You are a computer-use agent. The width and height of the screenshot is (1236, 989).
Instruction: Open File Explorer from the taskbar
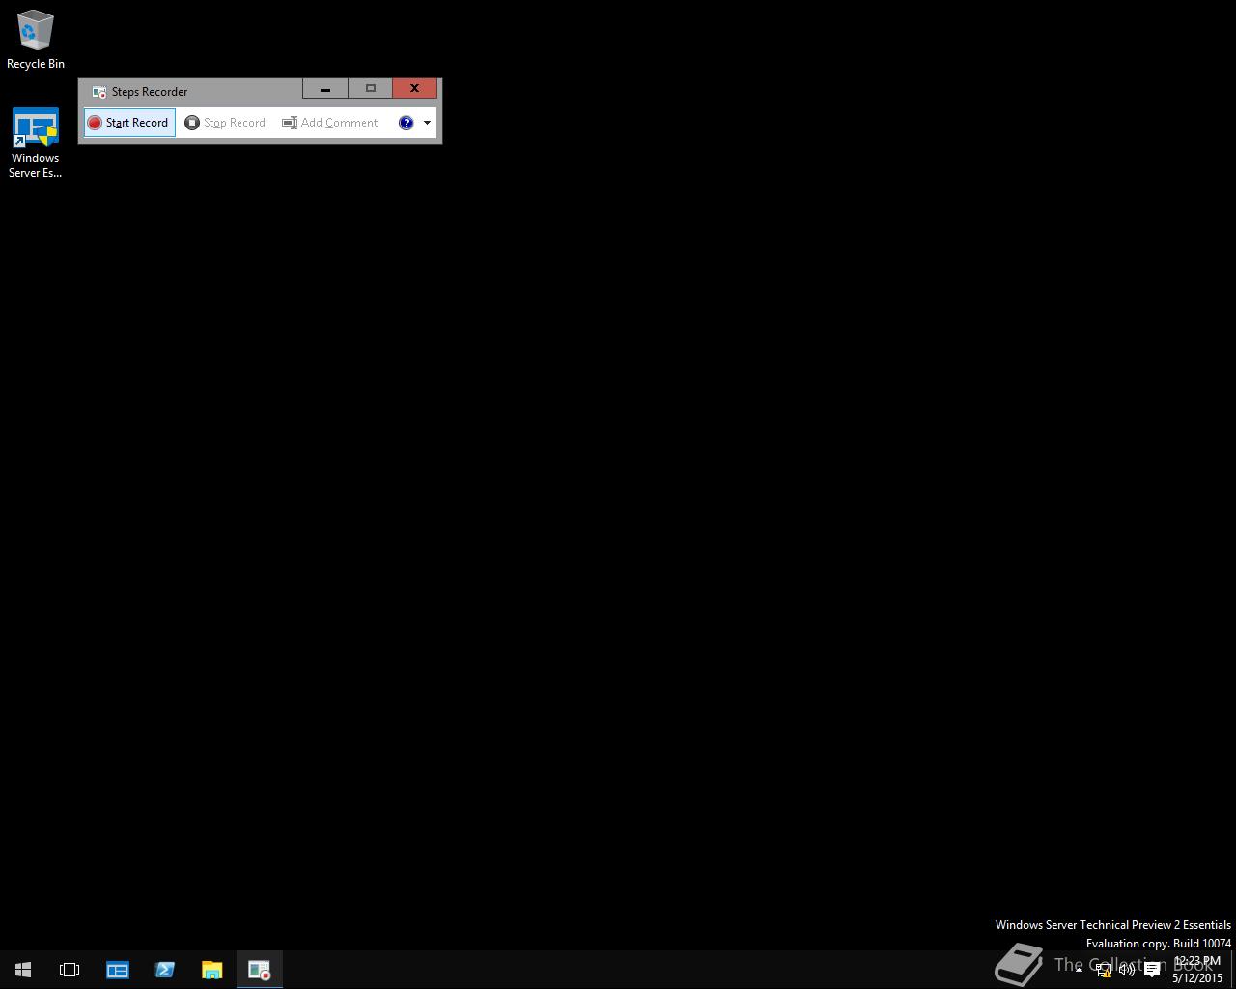[211, 970]
